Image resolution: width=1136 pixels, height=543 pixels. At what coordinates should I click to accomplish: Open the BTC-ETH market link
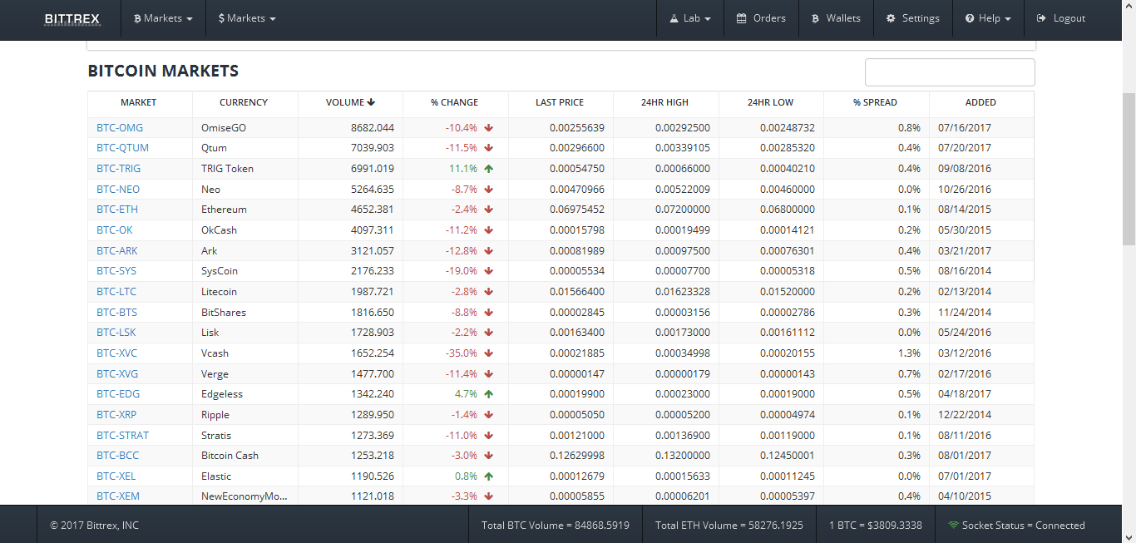click(117, 210)
